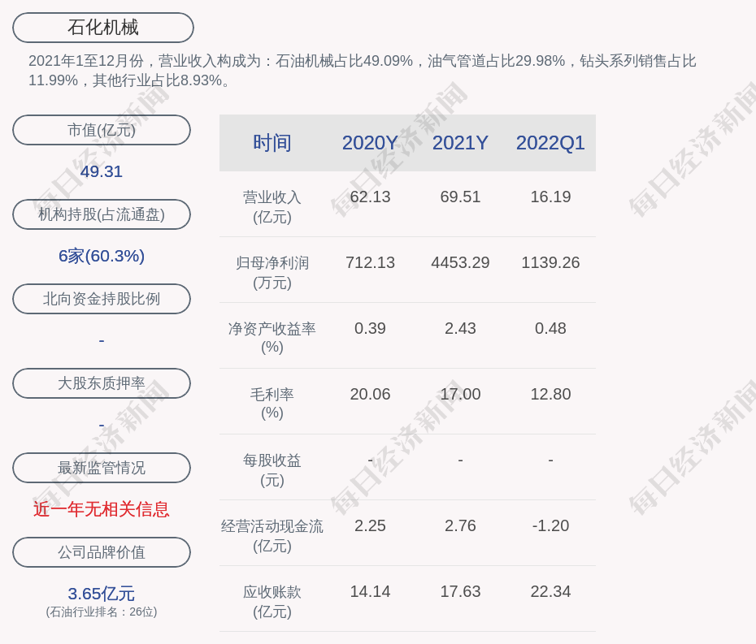Select the 6家(60.3%) institutional holding value
756x644 pixels.
102,256
